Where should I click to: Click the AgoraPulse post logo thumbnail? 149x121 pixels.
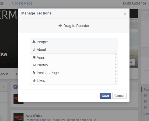(18, 117)
